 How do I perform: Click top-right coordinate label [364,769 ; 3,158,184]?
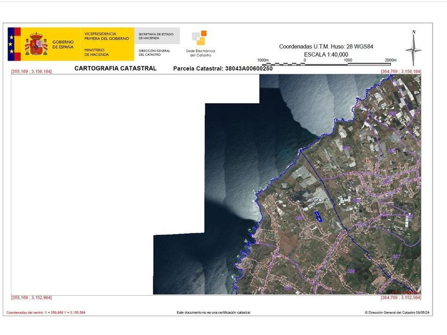[x=401, y=71]
